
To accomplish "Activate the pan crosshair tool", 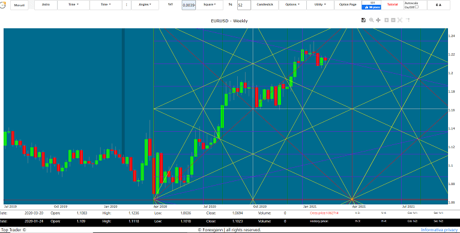I will click(x=378, y=20).
